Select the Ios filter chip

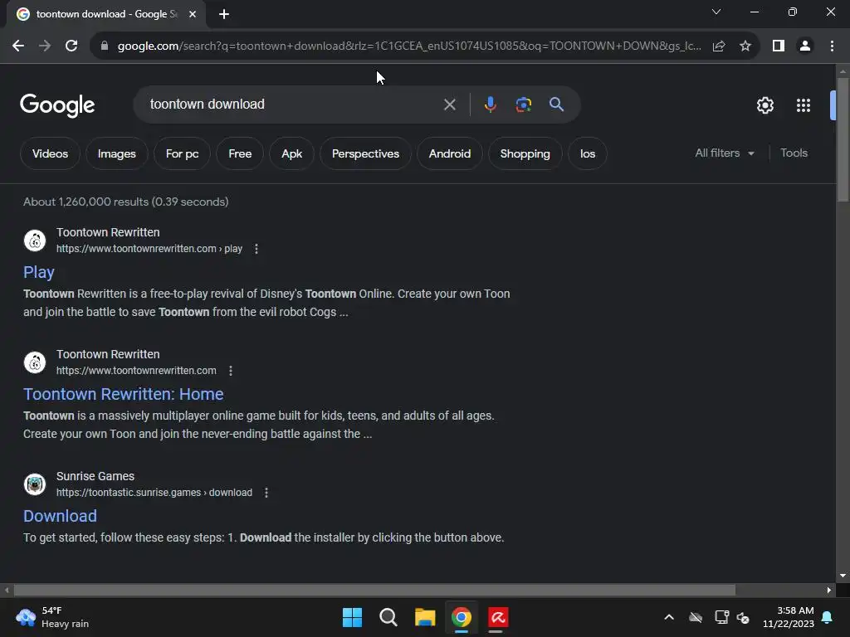(x=588, y=153)
